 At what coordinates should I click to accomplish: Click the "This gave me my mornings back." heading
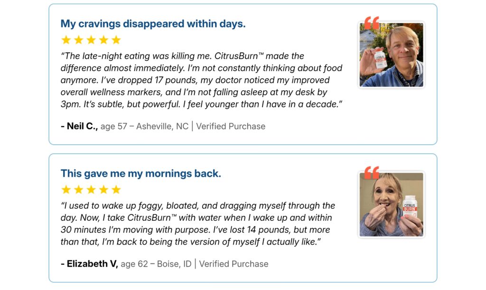coord(140,174)
